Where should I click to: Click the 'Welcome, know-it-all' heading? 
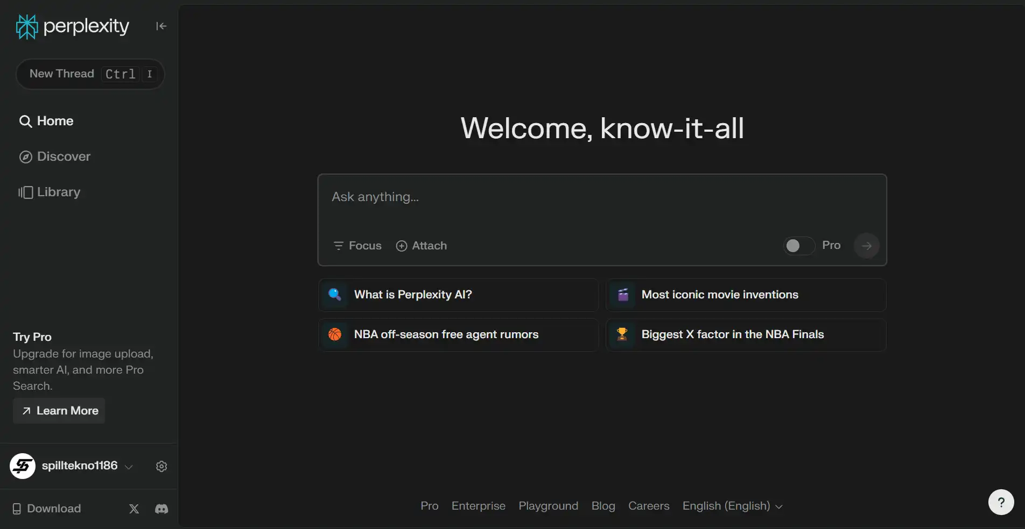point(602,128)
